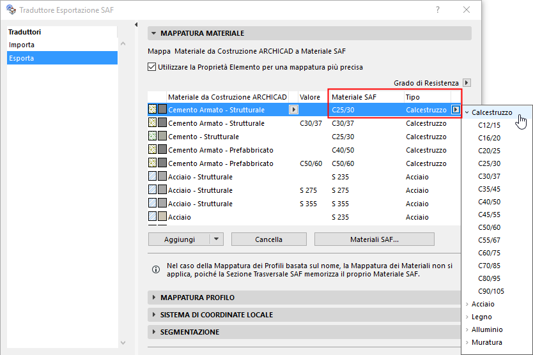The image size is (533, 355).
Task: Select the Acciaio - Strutturale S 275 row
Action: (304, 190)
